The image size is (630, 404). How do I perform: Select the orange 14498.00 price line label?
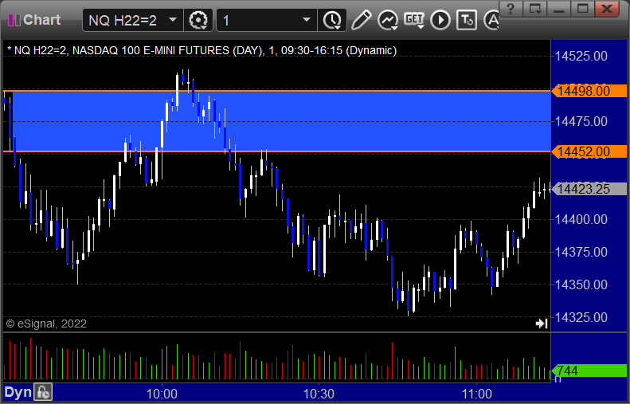[x=589, y=92]
